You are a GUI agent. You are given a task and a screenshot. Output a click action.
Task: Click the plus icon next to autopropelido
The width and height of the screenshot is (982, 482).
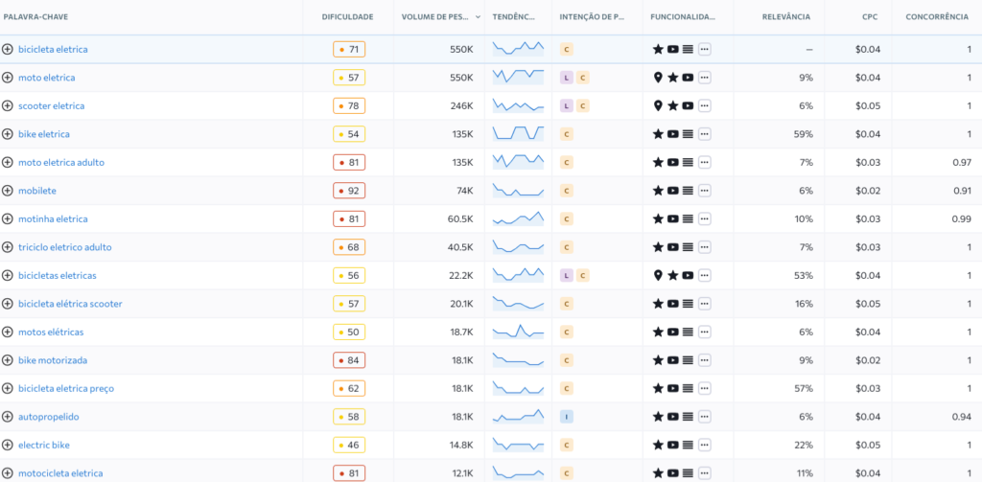click(x=8, y=417)
